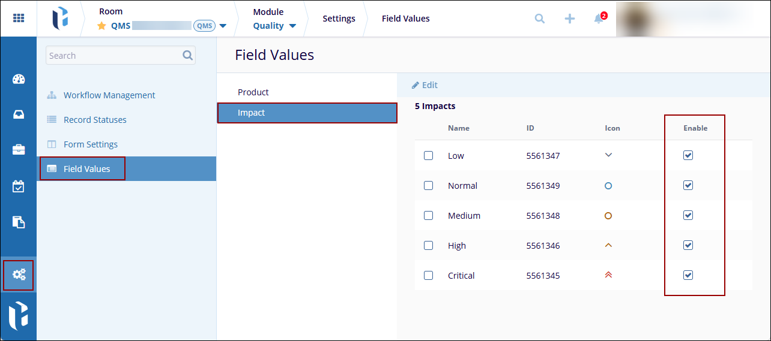Open the calendar tasks sidebar icon
This screenshot has width=771, height=341.
pyautogui.click(x=19, y=186)
